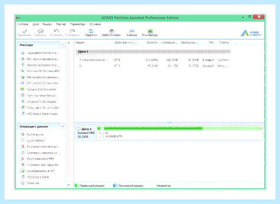Open Integrate to Recovery Env wizard
The width and height of the screenshot is (280, 204).
(40, 108)
